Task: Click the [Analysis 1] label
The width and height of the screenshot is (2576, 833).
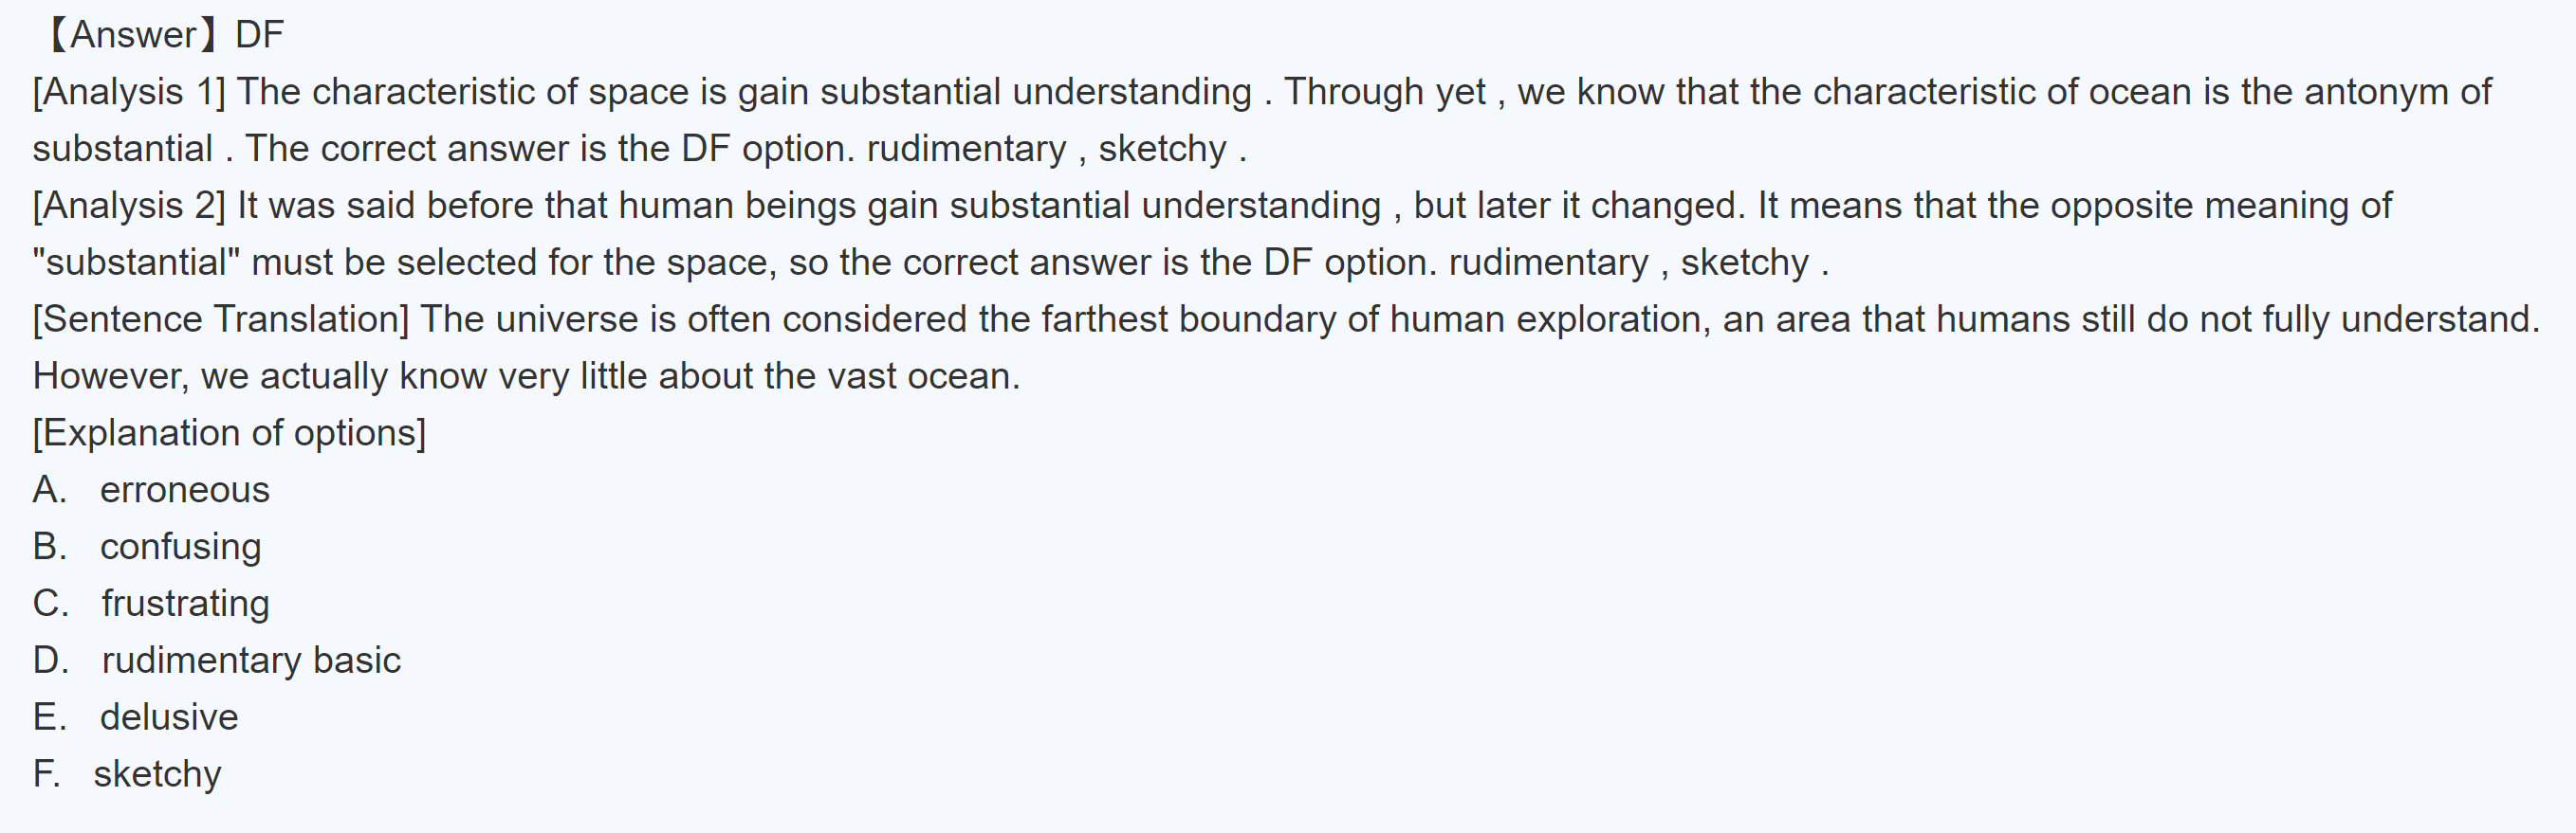Action: tap(129, 92)
